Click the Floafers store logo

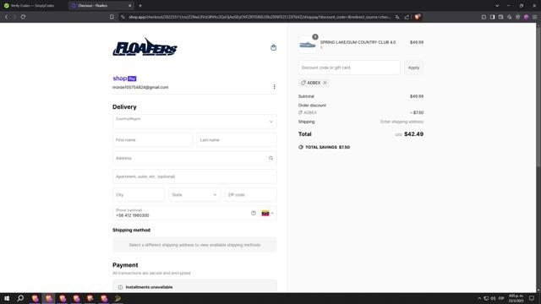[x=145, y=47]
